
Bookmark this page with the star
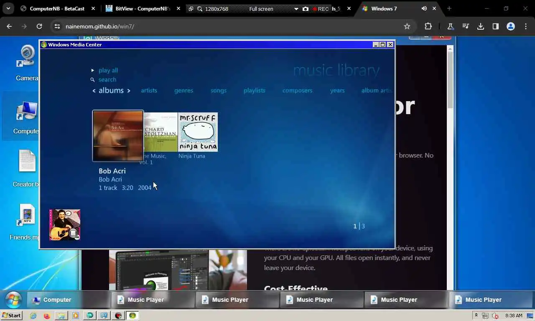click(407, 26)
